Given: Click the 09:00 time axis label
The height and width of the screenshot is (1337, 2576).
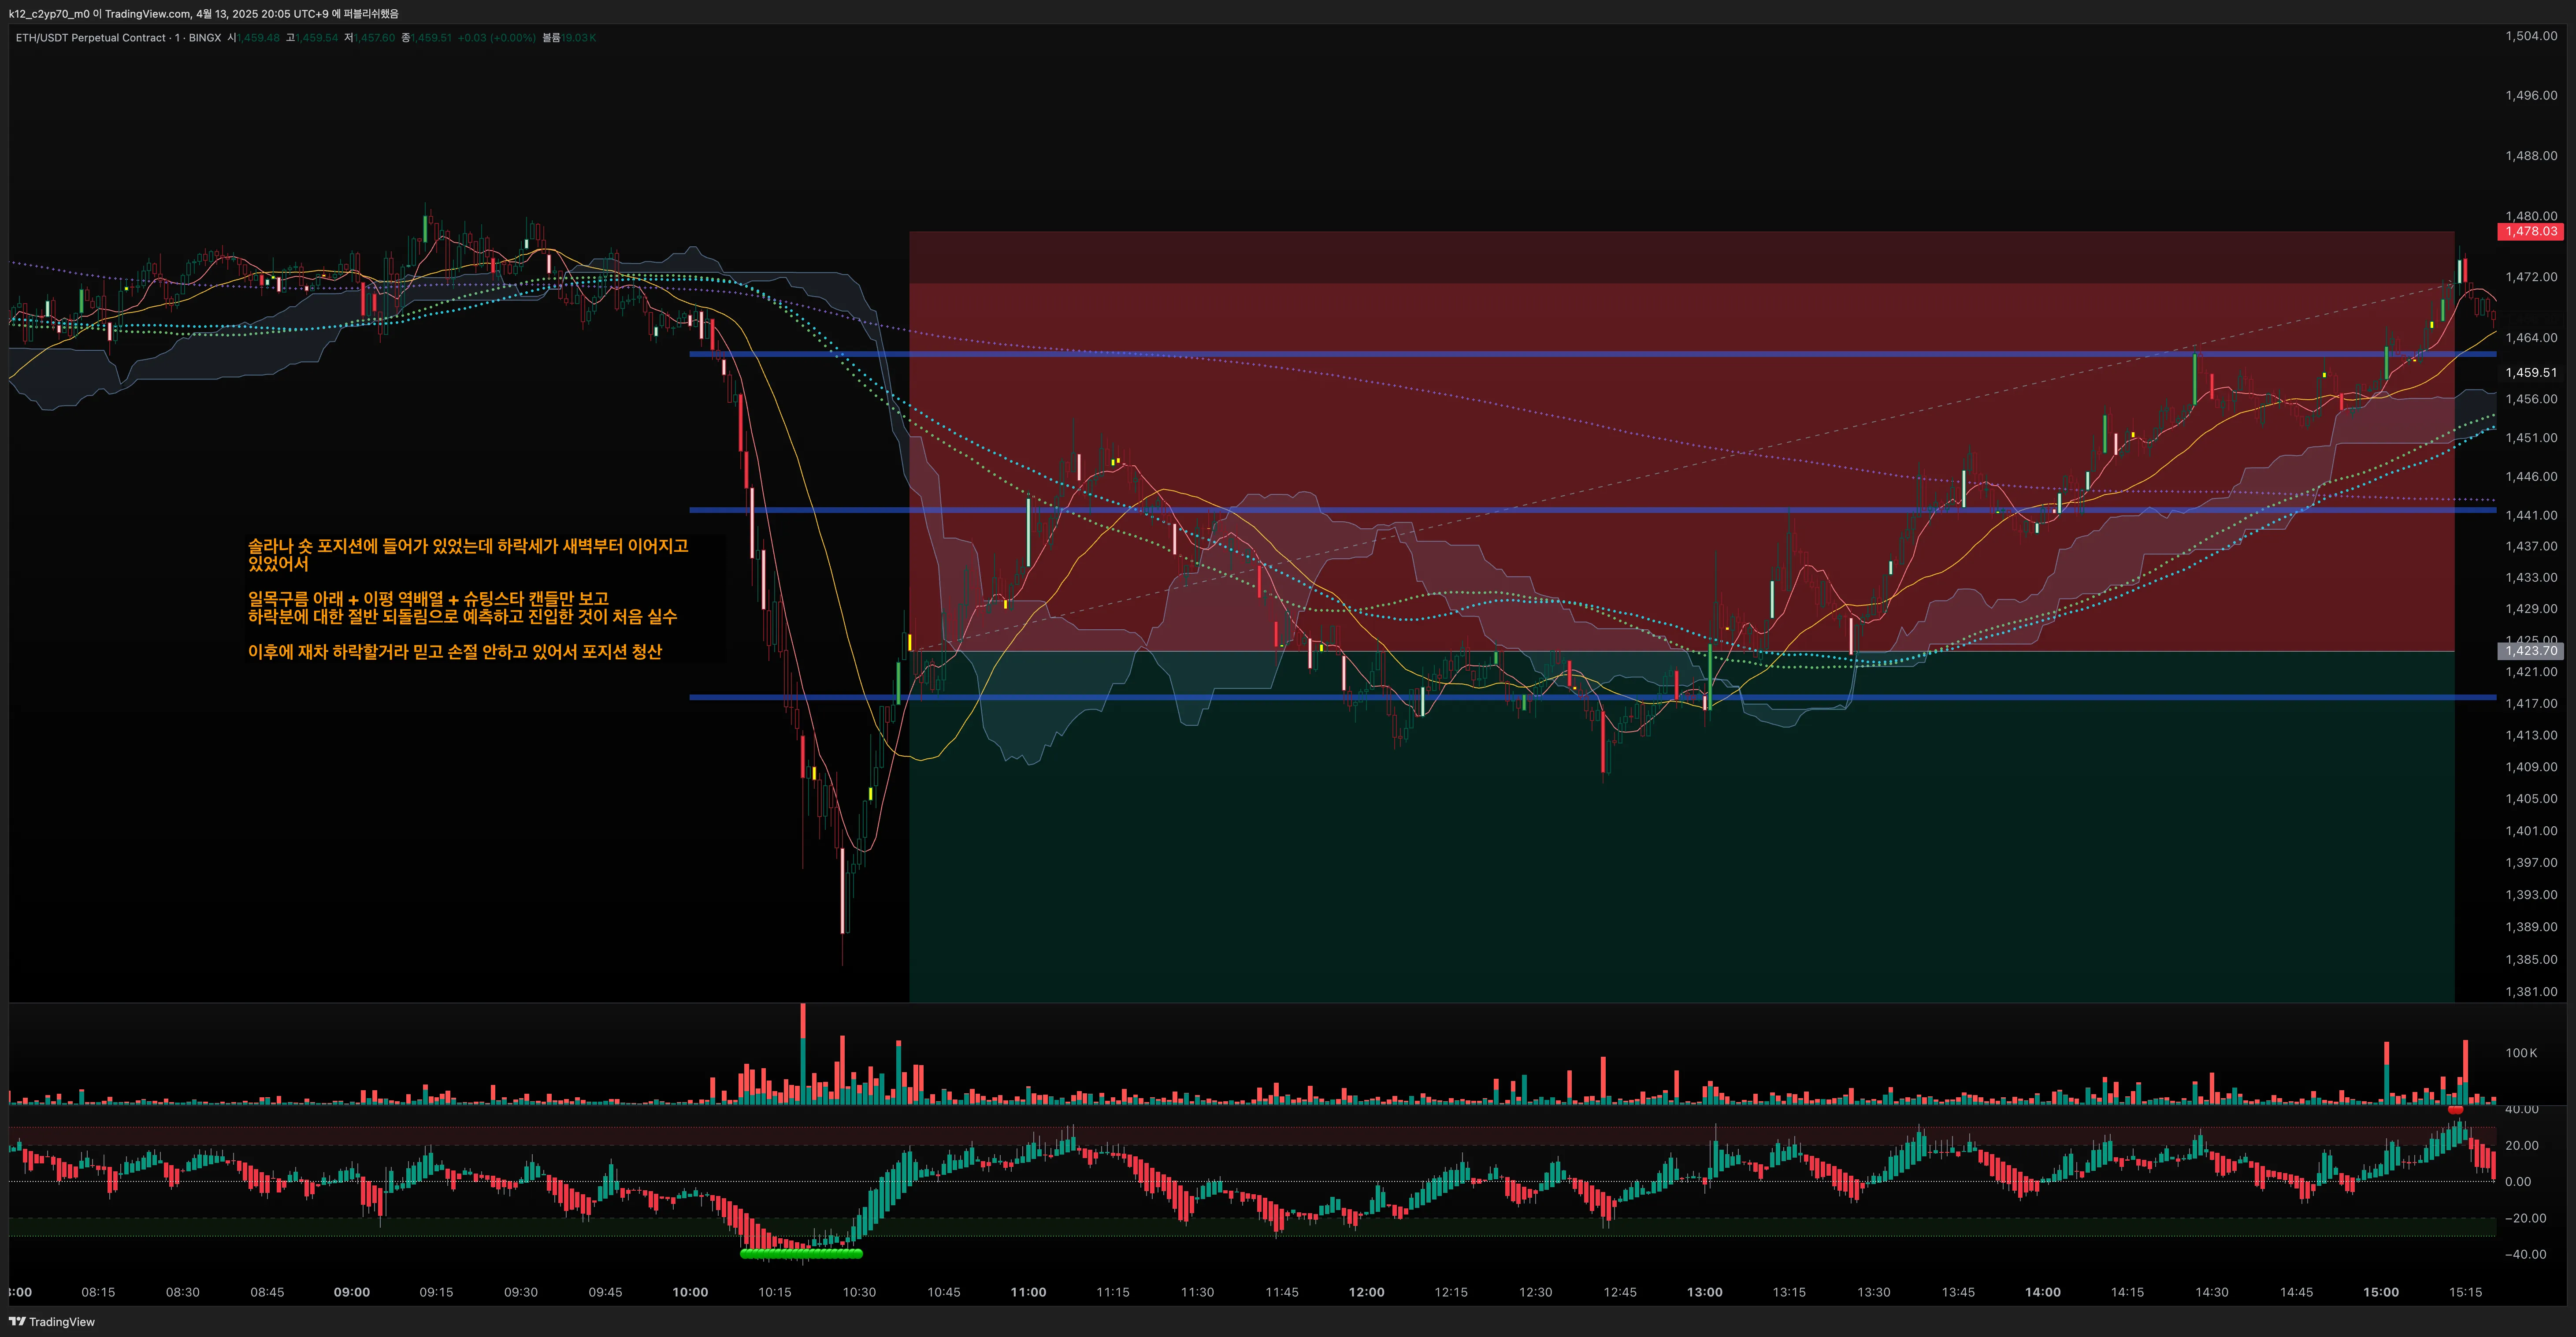Looking at the screenshot, I should (352, 1292).
